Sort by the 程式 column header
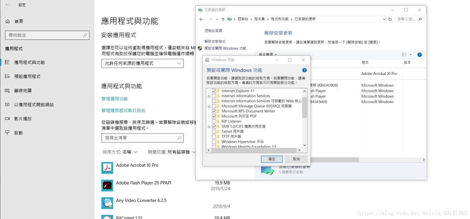 pos(381,63)
